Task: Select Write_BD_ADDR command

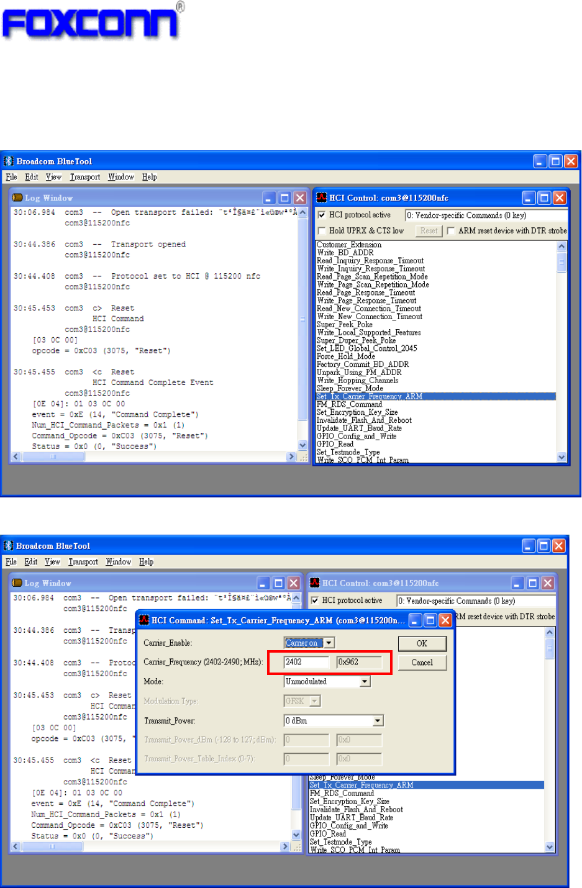Action: (345, 253)
